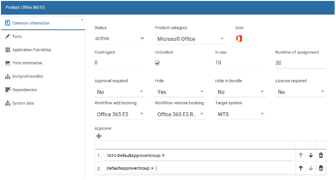Click the puzzle icon for Dependencies
Screen dimensions: 336x180
tap(8, 90)
